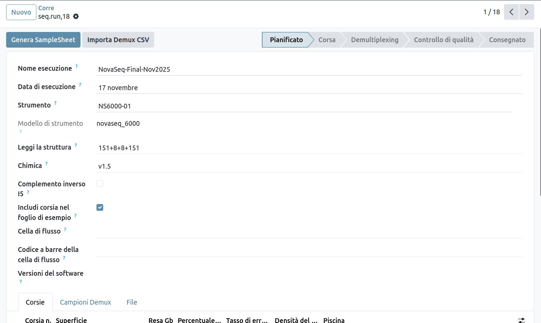Click the Nuovo button
Screen dimensions: 541x323
pyautogui.click(x=21, y=12)
